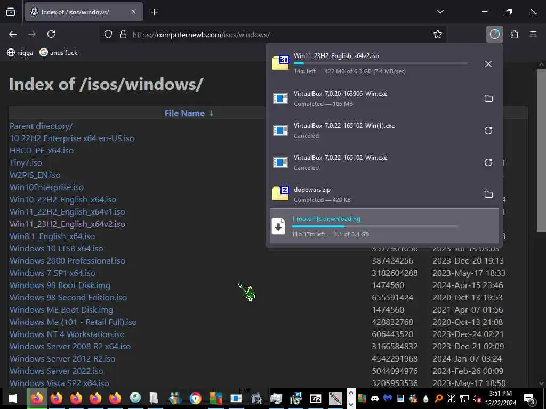This screenshot has height=409, width=546.
Task: Cancel the Win11_23H2_English_x64v2.iso download
Action: coord(488,64)
